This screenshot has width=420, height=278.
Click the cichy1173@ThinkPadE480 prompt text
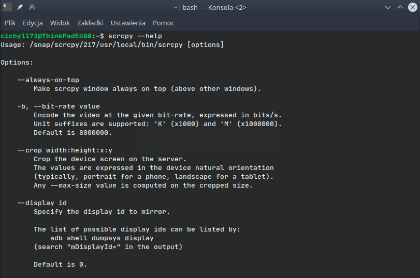[x=47, y=36]
